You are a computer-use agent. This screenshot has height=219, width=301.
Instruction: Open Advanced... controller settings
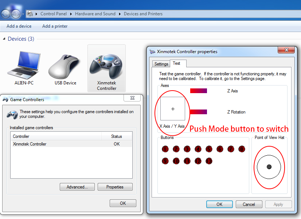(77, 187)
